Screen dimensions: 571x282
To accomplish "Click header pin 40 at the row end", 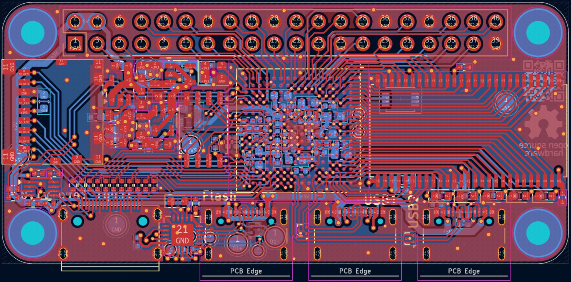I will [x=495, y=21].
